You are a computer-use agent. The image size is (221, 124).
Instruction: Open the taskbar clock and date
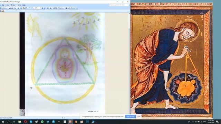click(211, 122)
